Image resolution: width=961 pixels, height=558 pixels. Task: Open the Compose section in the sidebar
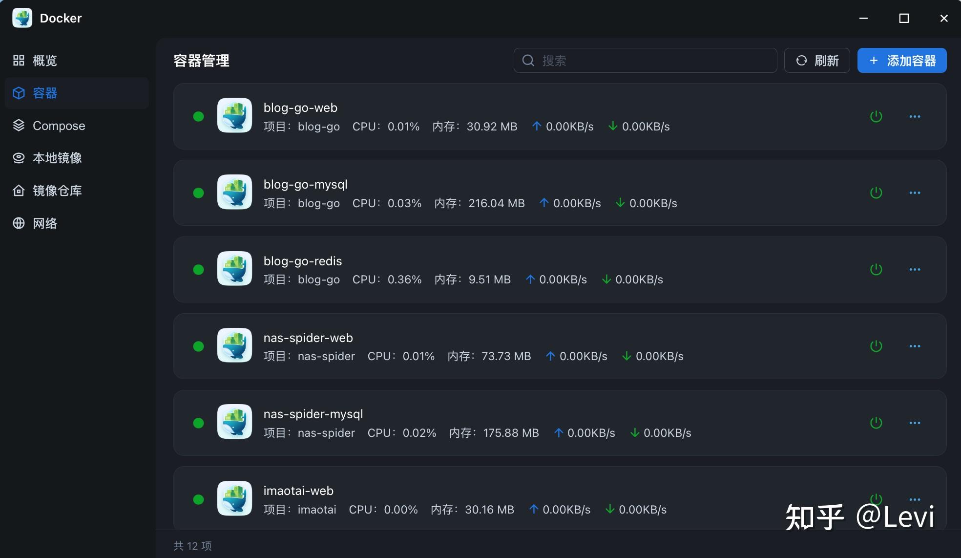pyautogui.click(x=49, y=126)
